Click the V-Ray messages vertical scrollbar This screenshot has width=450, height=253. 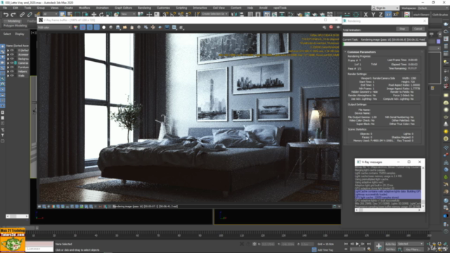423,187
